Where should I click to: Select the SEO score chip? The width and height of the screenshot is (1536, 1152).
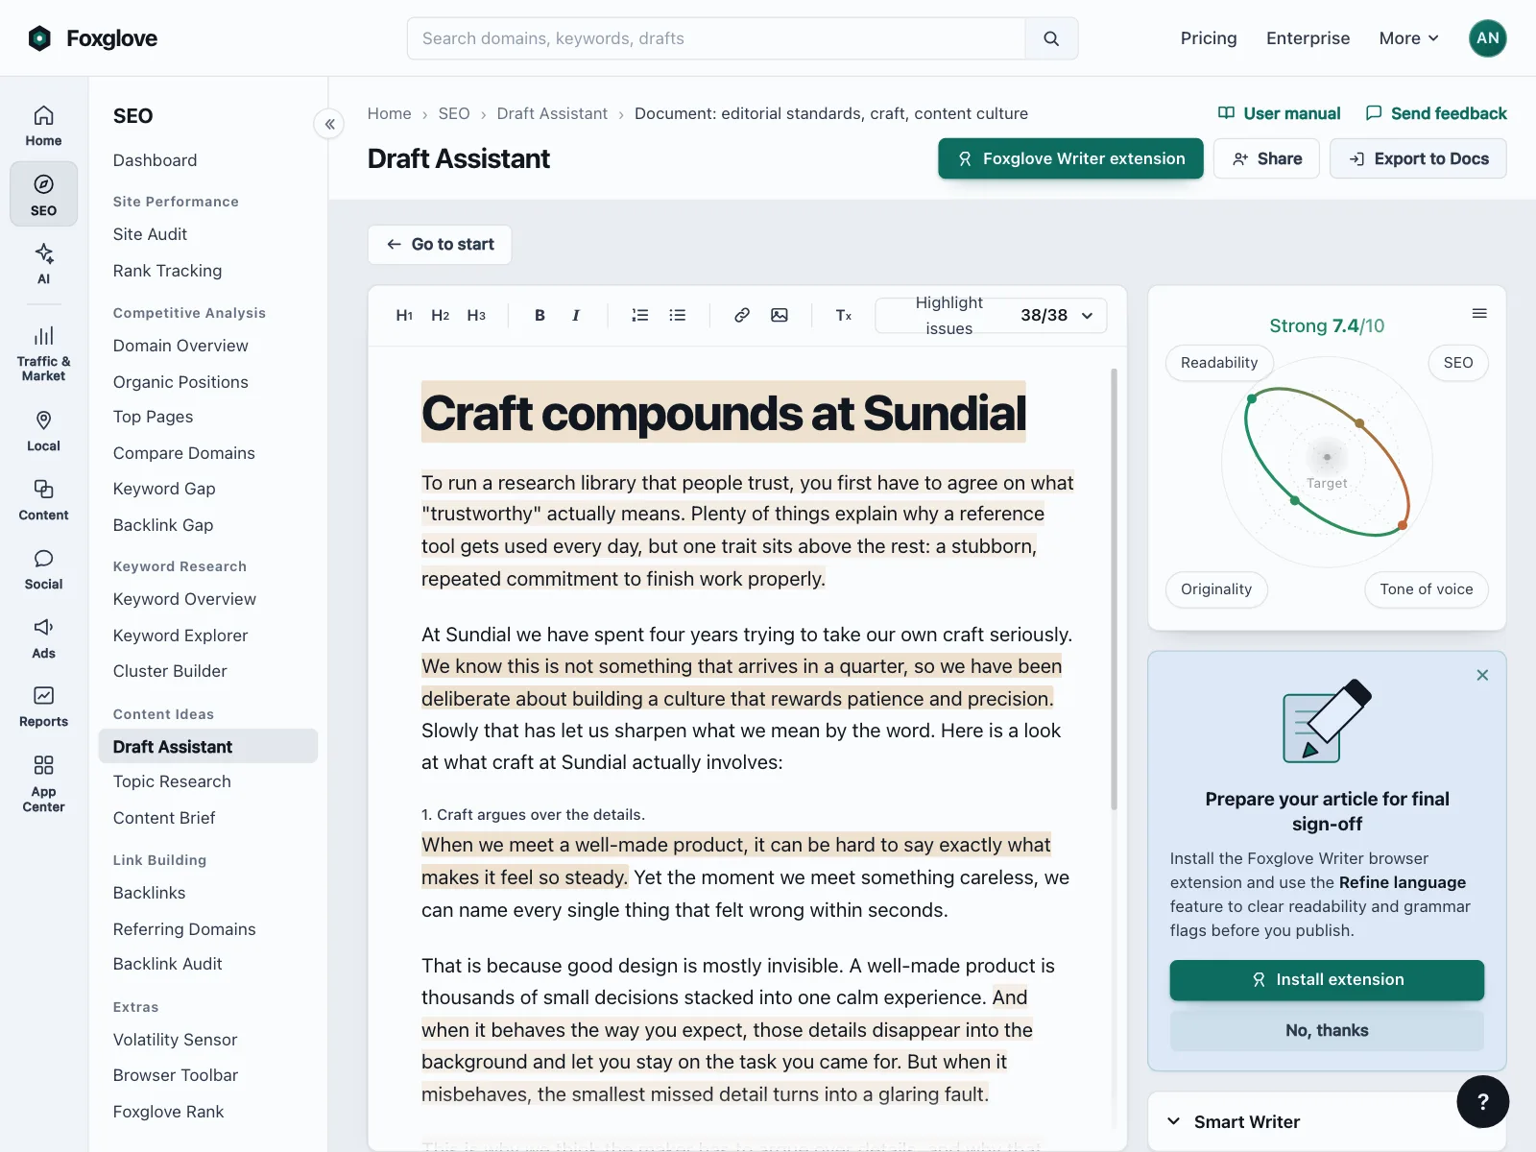point(1458,363)
